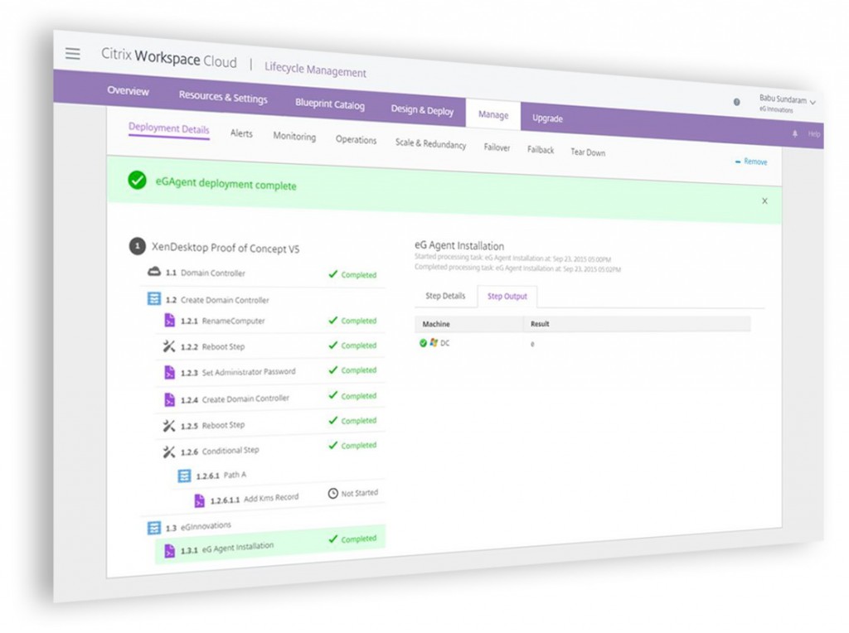Select 1.2 Create Domain Controller group
This screenshot has height=633, width=849.
click(217, 300)
